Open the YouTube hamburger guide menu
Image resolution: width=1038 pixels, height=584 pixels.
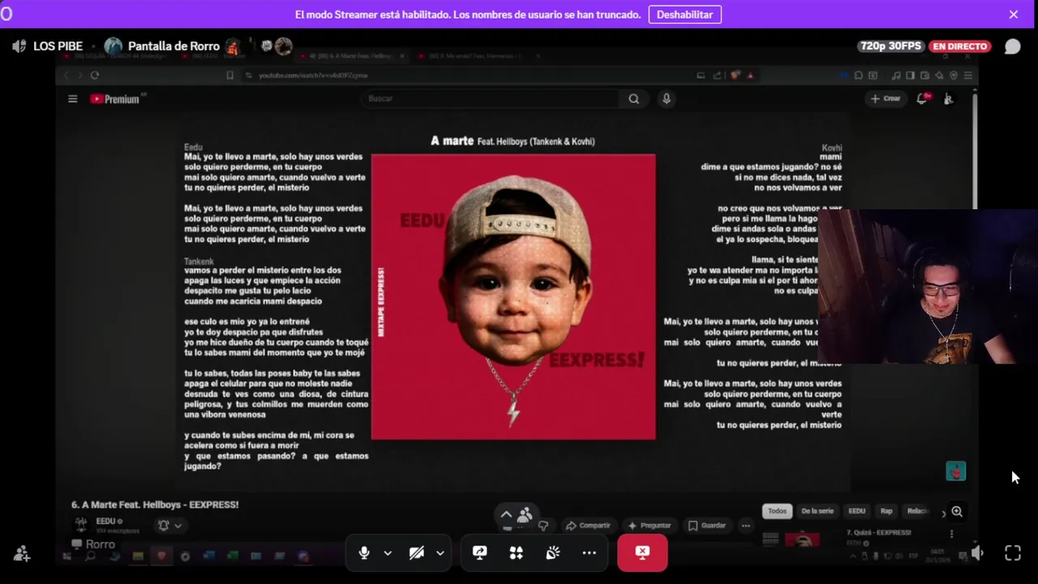[x=72, y=99]
